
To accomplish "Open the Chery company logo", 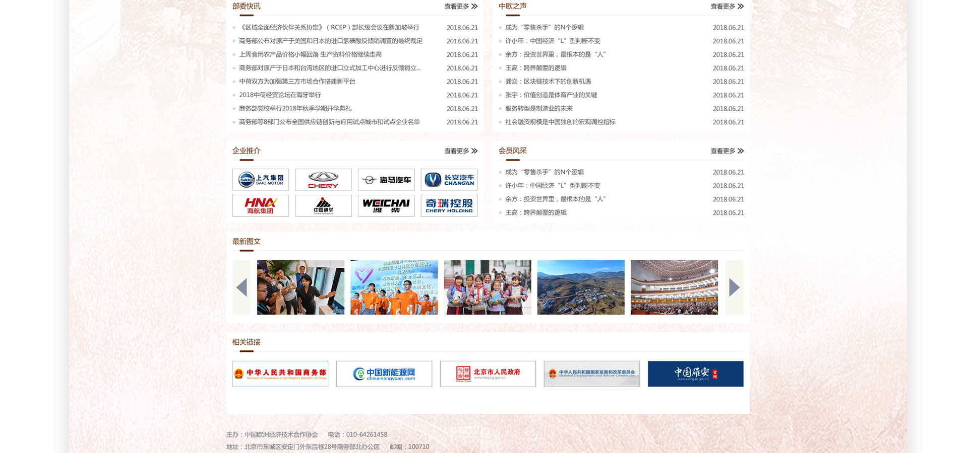I will pos(323,180).
